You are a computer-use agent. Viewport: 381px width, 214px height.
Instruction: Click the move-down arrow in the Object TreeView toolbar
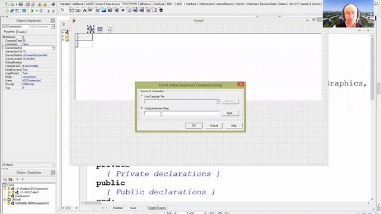tap(23, 180)
